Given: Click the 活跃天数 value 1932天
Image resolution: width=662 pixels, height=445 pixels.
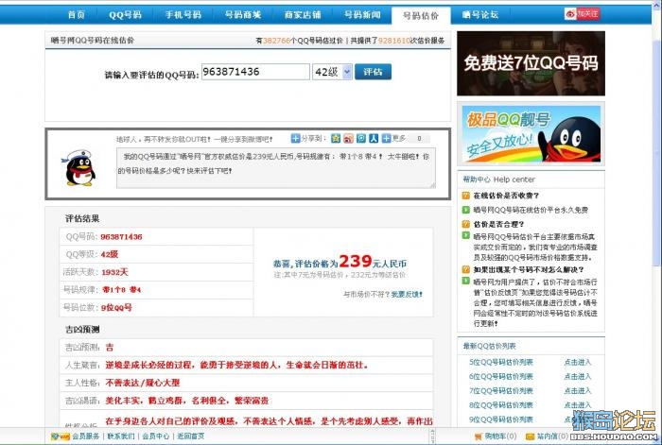Looking at the screenshot, I should point(114,272).
